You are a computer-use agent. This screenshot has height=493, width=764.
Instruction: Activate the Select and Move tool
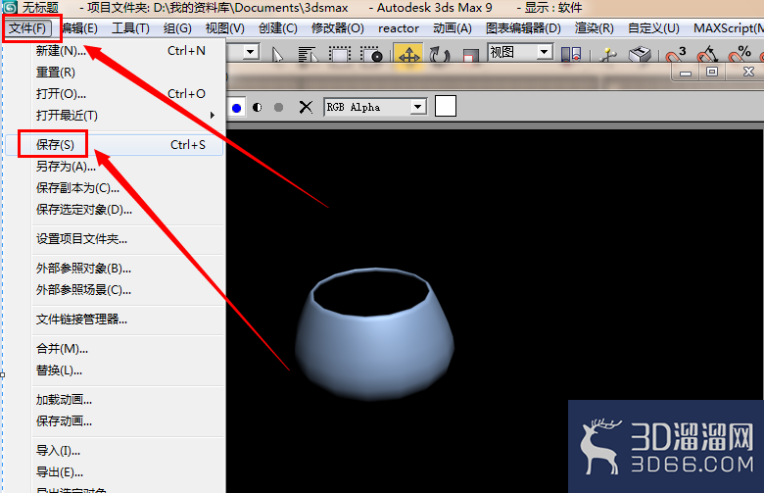tap(408, 54)
